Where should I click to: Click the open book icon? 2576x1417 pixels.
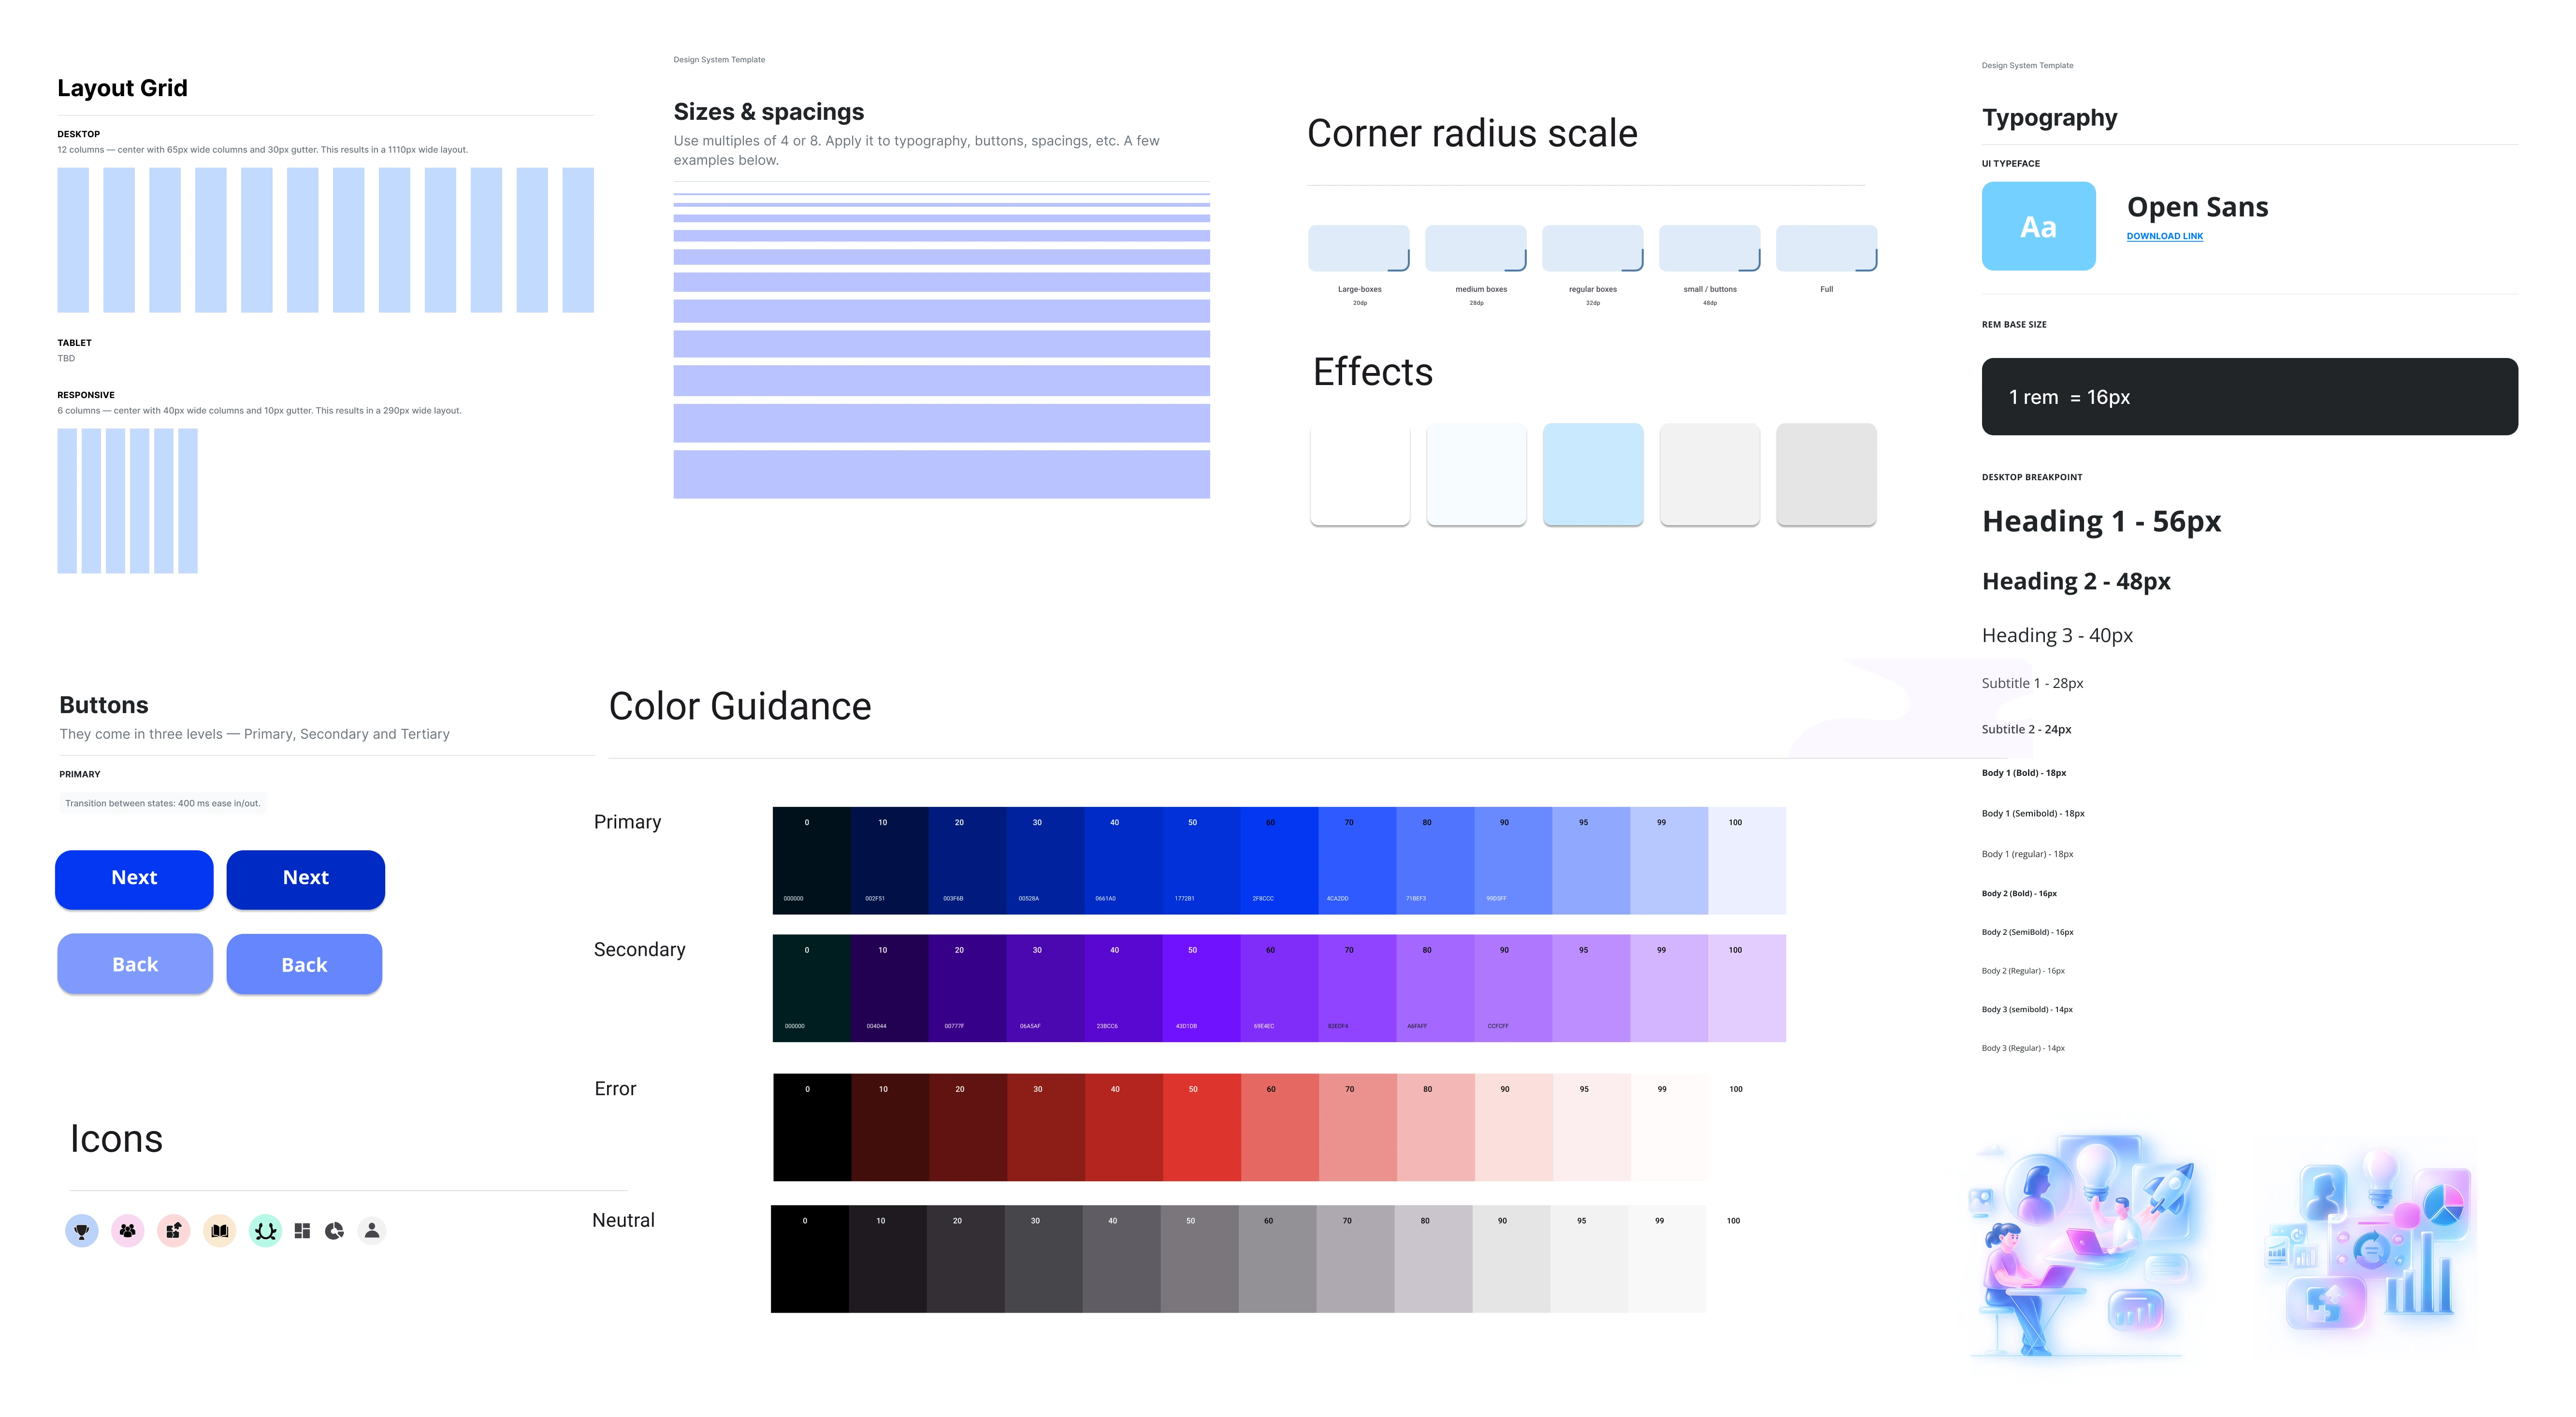coord(220,1231)
